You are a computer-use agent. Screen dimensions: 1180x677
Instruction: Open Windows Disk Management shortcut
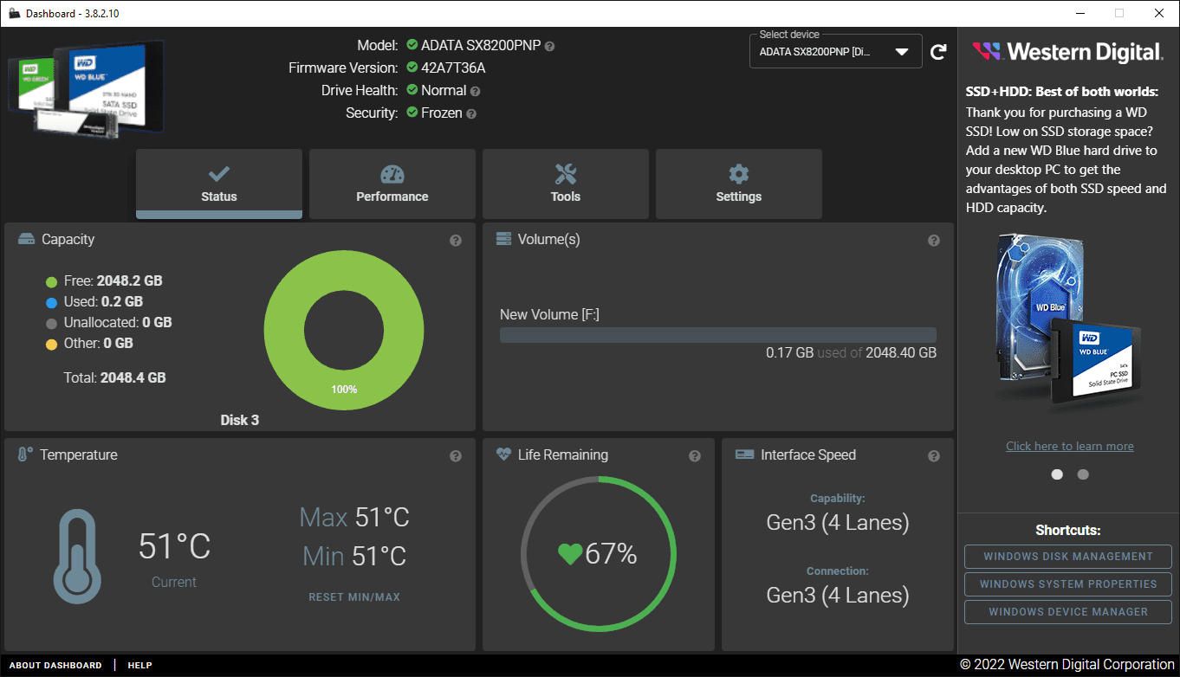coord(1068,557)
